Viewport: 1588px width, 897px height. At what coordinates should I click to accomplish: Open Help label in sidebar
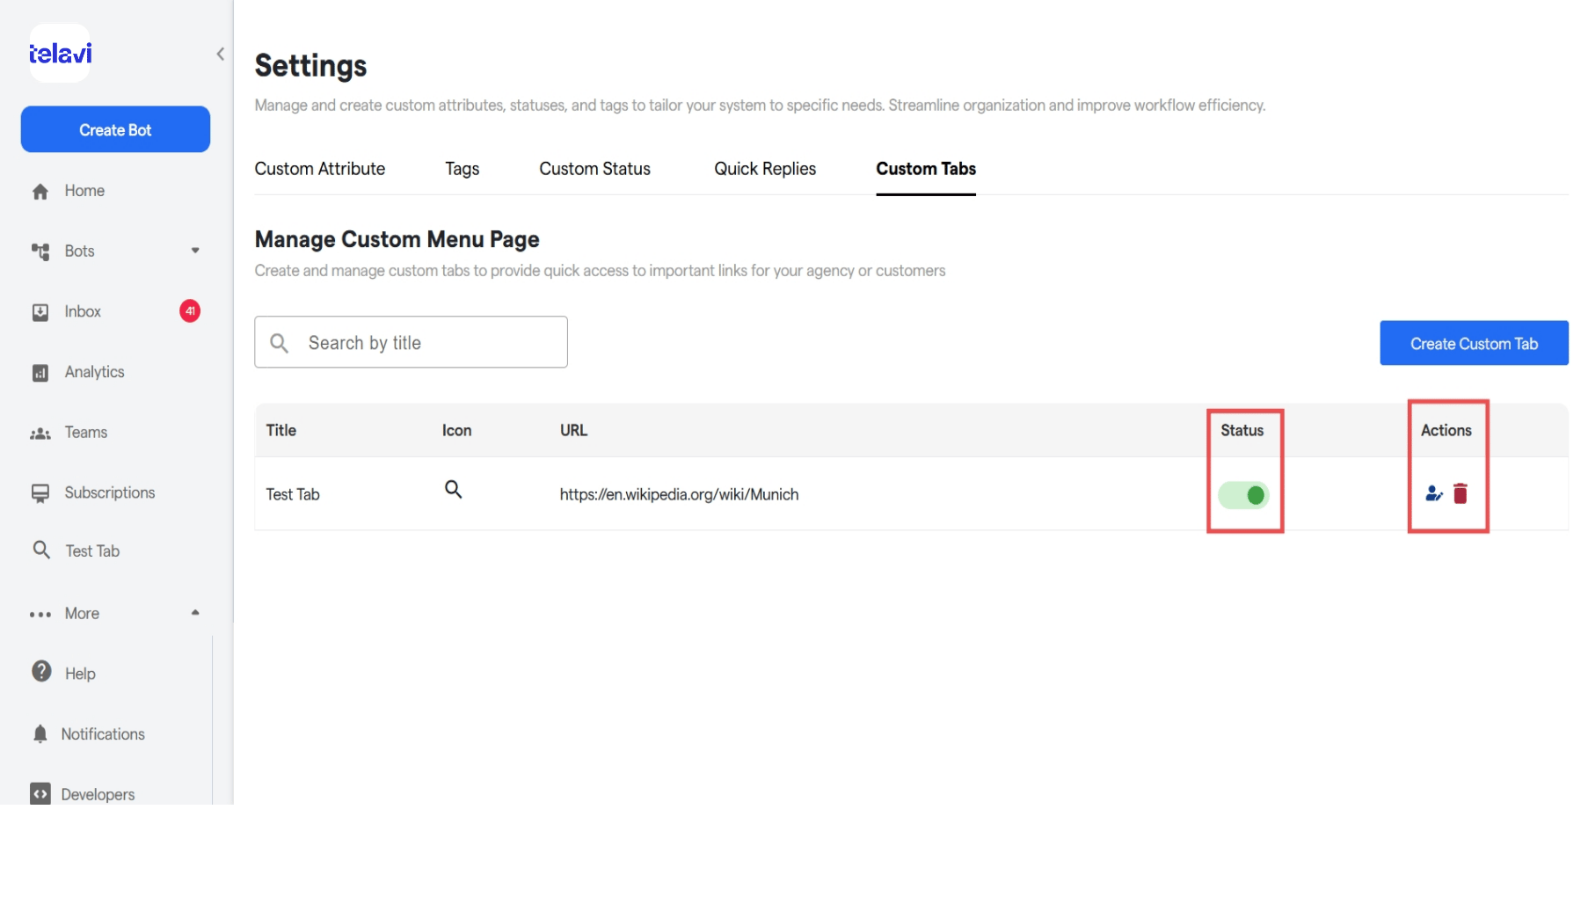coord(80,675)
